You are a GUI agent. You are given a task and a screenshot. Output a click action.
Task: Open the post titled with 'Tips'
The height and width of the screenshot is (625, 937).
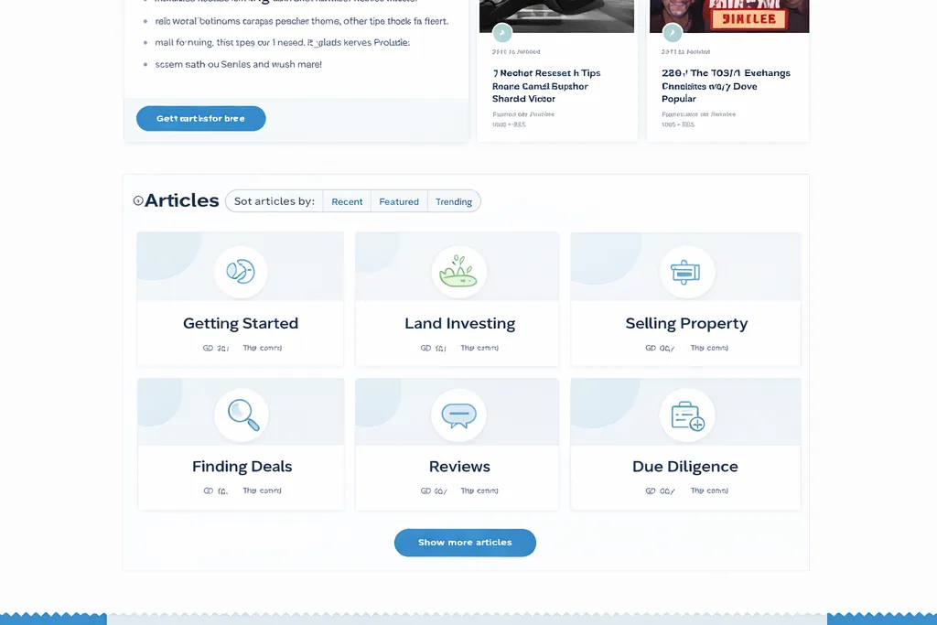click(x=546, y=86)
